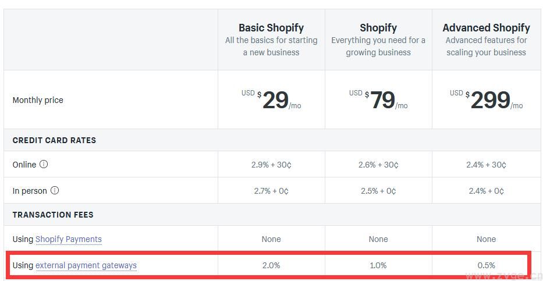This screenshot has height=281, width=543.
Task: Open the Shopify Payments link
Action: point(69,239)
